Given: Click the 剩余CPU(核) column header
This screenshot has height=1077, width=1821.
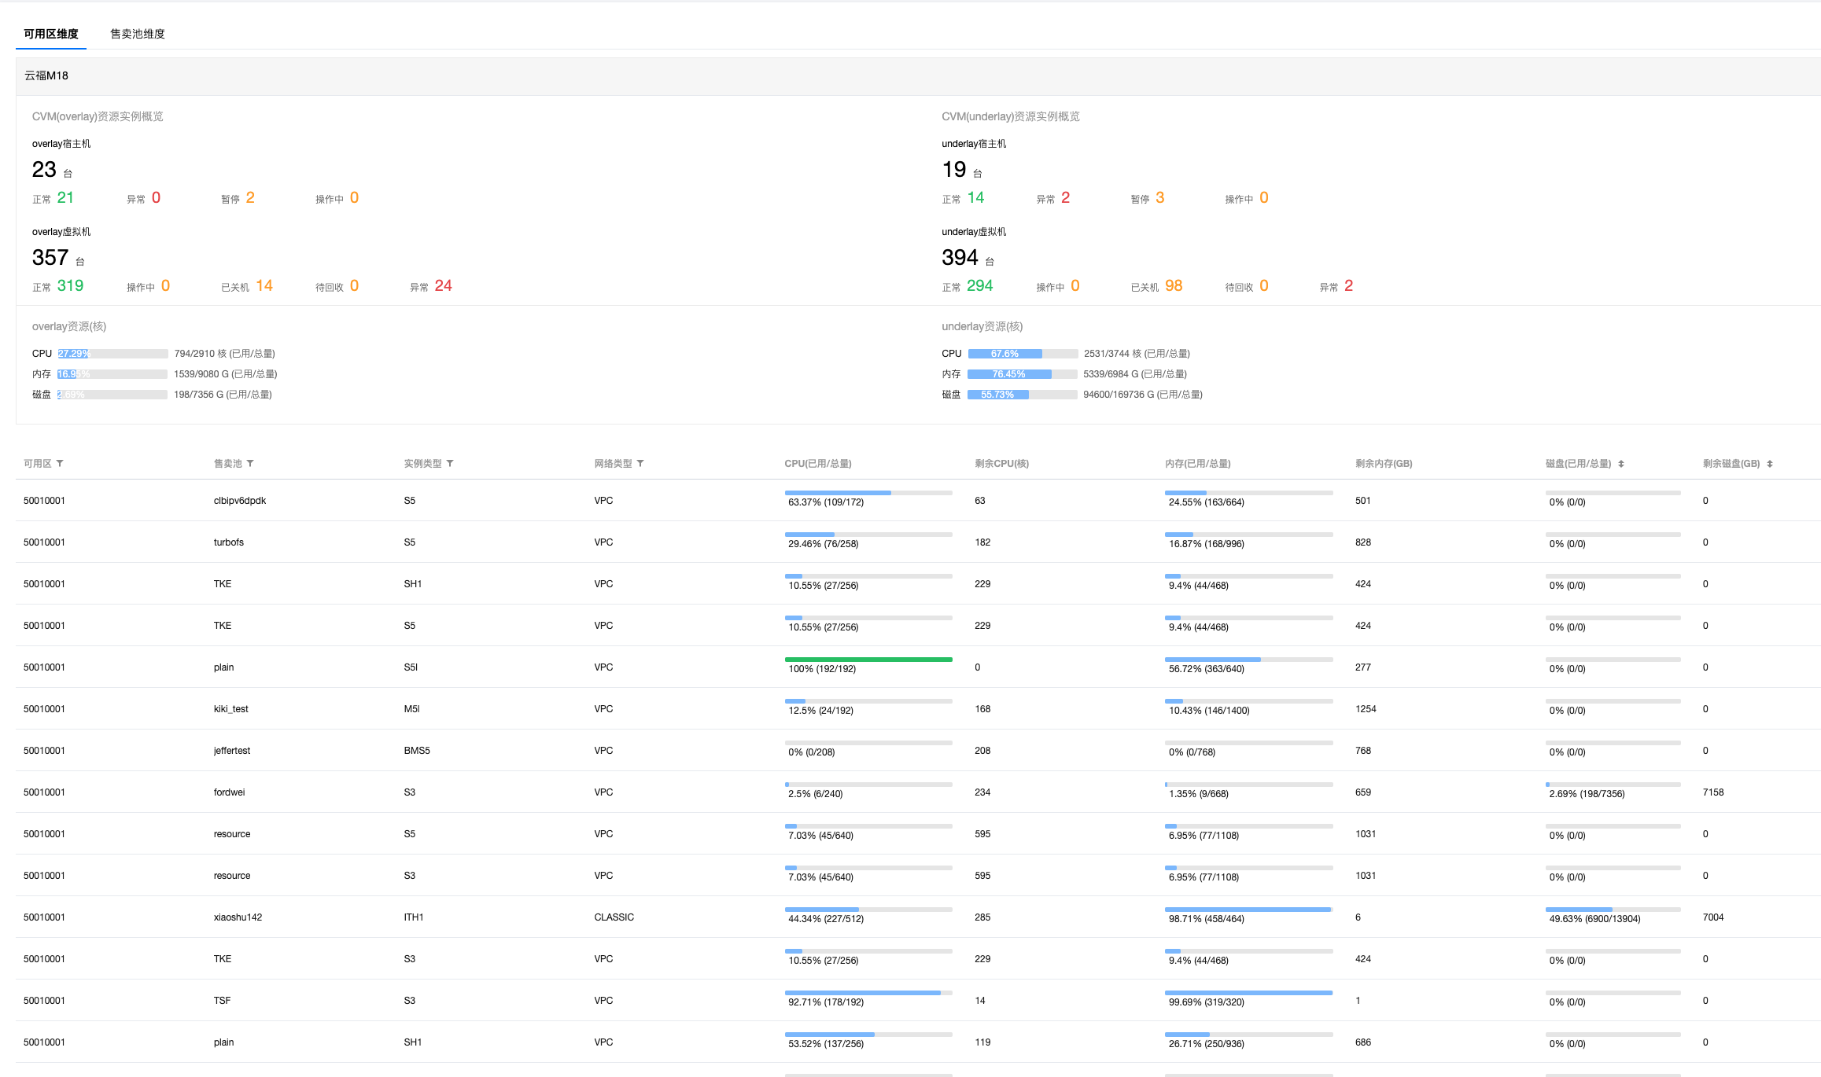Looking at the screenshot, I should [x=1001, y=464].
